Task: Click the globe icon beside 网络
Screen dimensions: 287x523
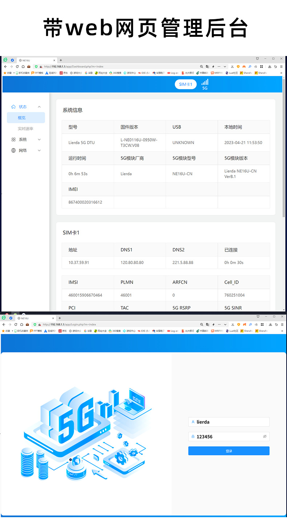Action: [13, 151]
